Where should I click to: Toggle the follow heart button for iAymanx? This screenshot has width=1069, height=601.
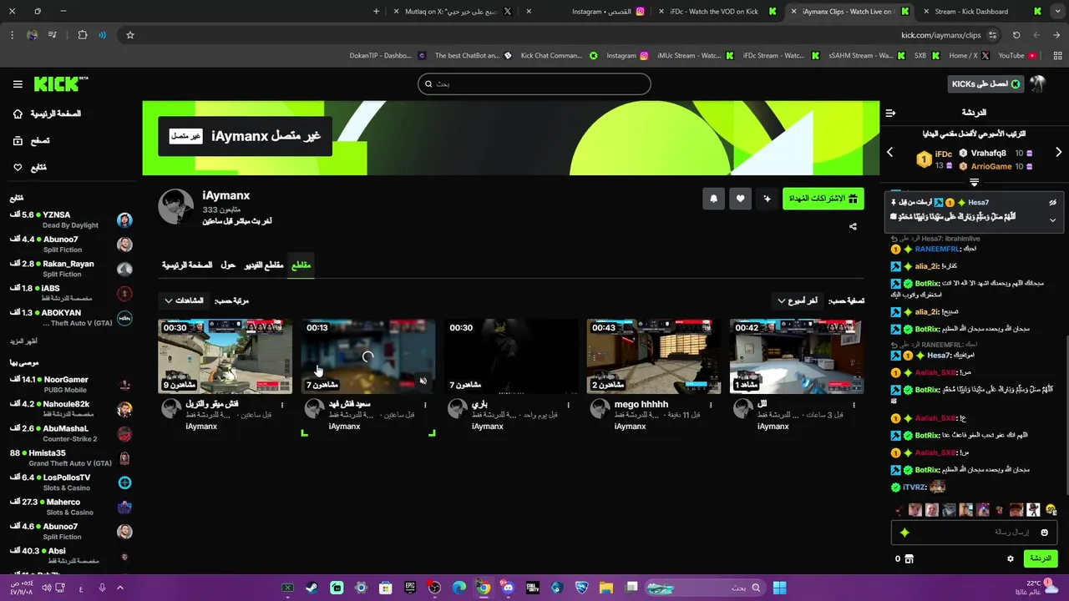pyautogui.click(x=740, y=199)
